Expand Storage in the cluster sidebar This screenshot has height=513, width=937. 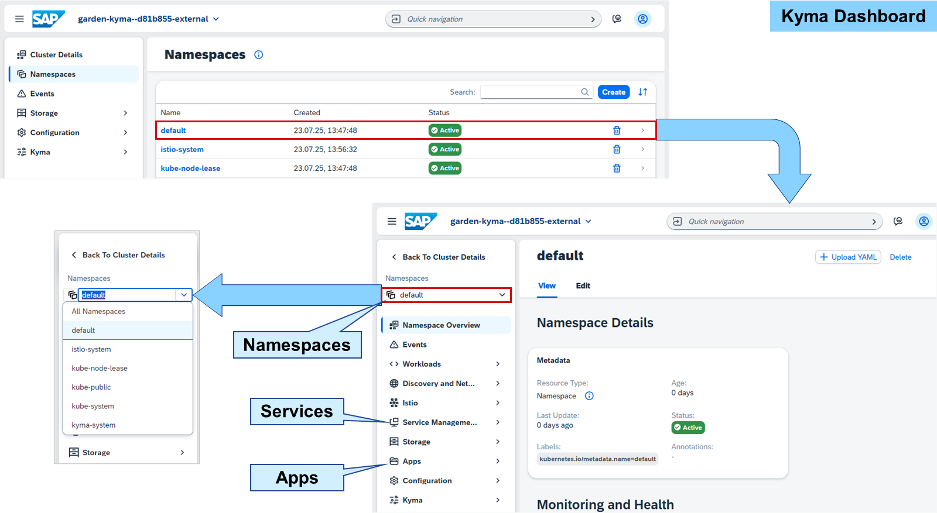[125, 113]
